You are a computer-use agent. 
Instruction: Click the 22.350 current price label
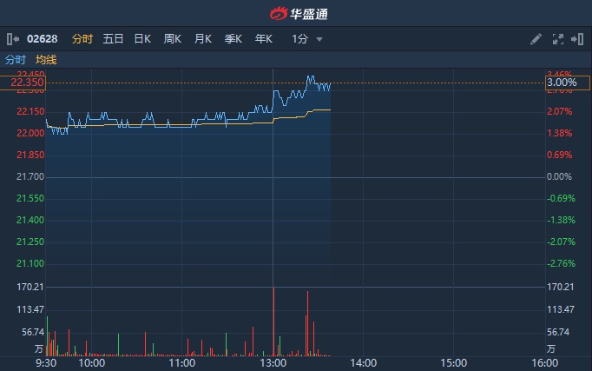click(26, 83)
